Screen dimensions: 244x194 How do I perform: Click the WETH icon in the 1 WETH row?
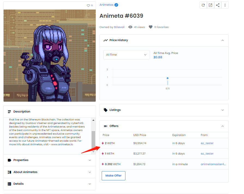pos(103,154)
